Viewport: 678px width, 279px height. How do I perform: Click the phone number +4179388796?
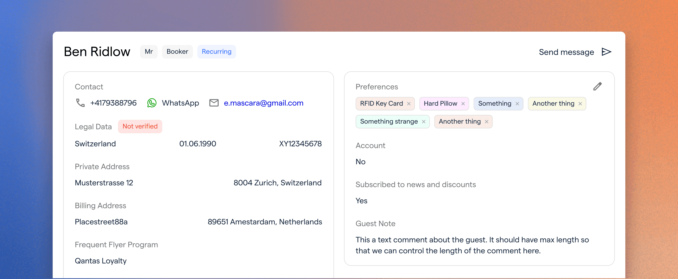[x=113, y=103]
